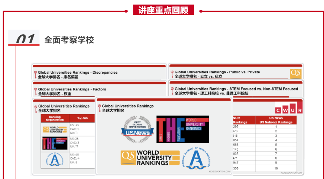Open the Discrepancies rankings slide

pyautogui.click(x=78, y=72)
